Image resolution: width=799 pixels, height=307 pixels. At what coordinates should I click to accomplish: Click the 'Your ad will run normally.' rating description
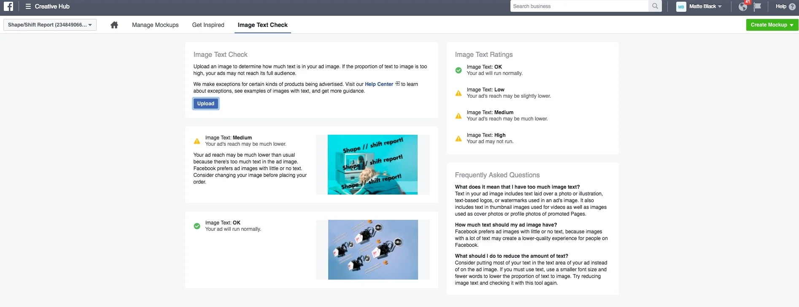(x=494, y=73)
